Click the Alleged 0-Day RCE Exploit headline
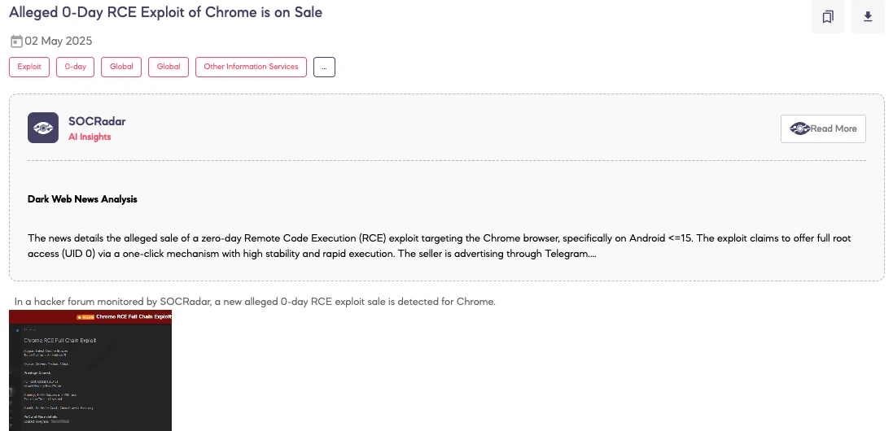 coord(166,12)
